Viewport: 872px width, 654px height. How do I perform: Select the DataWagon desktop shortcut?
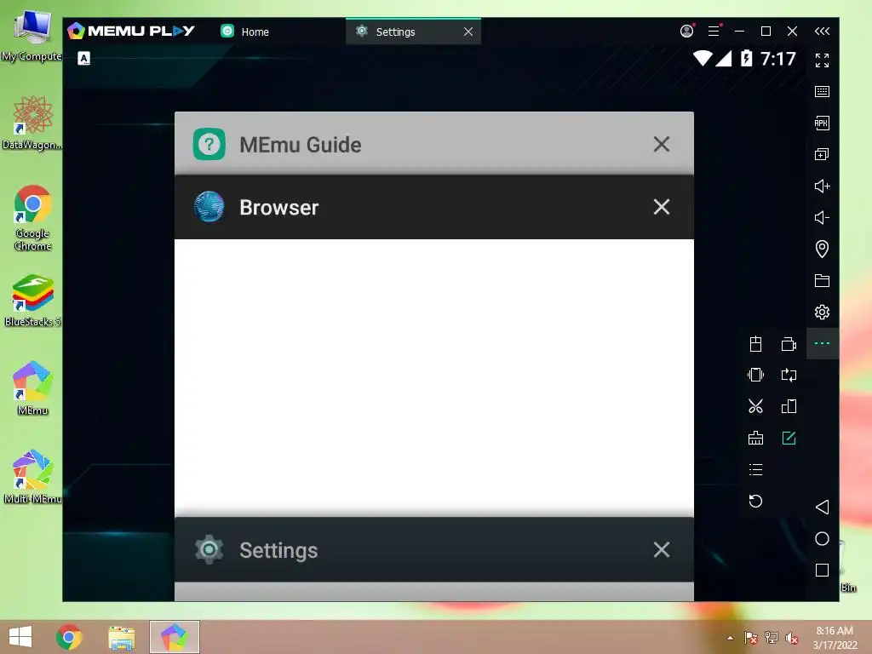pyautogui.click(x=32, y=123)
